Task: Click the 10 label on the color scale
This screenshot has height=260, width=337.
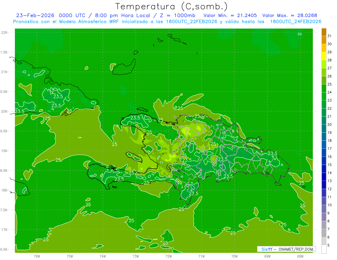Action: tap(330, 205)
